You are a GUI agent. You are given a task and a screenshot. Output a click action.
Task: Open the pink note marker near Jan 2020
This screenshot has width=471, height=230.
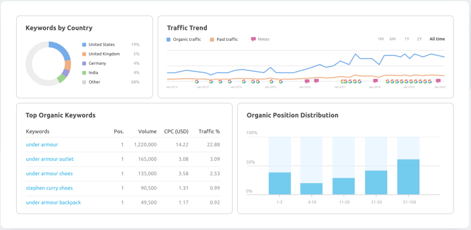click(x=438, y=81)
